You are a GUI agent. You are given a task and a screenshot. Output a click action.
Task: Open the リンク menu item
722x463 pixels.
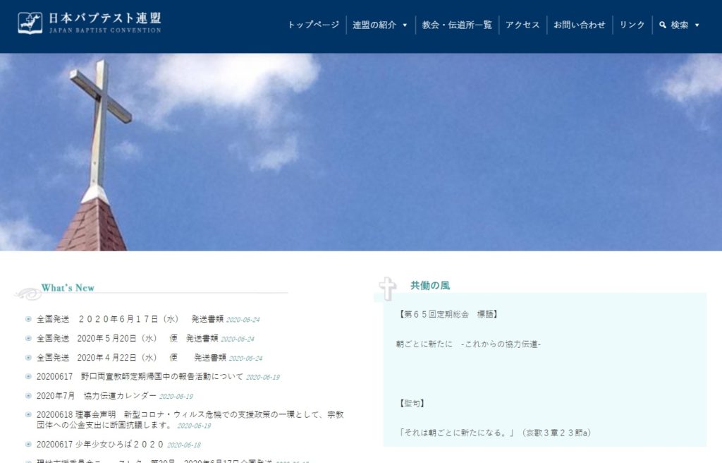coord(632,25)
